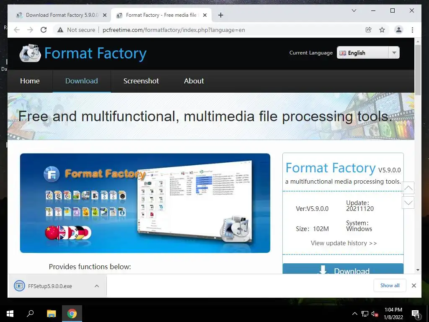Open the Chrome three-dot menu
The height and width of the screenshot is (322, 429).
tap(412, 30)
